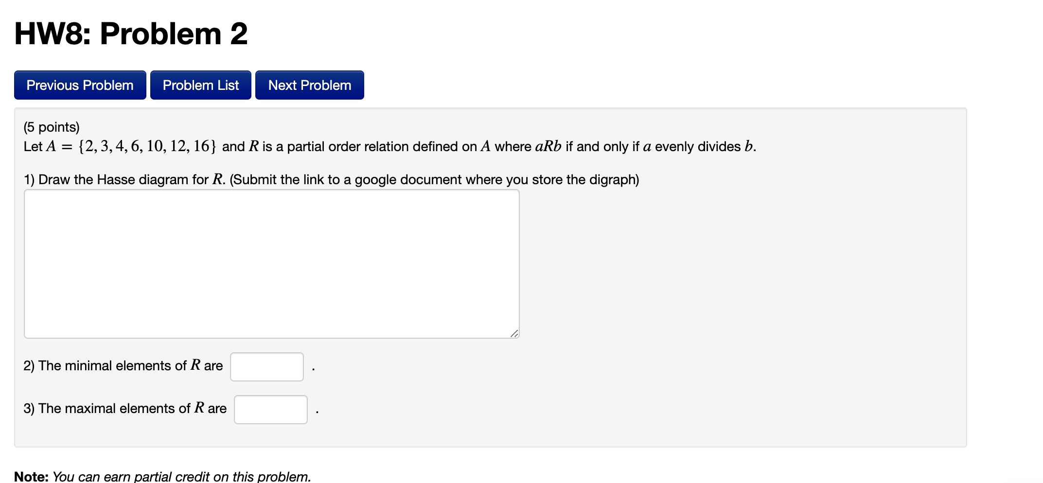Viewport: 1043px width, 483px height.
Task: Click the label for maximal elements of R
Action: pos(125,408)
